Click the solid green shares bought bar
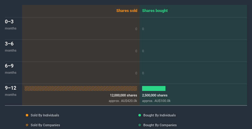 (154, 88)
